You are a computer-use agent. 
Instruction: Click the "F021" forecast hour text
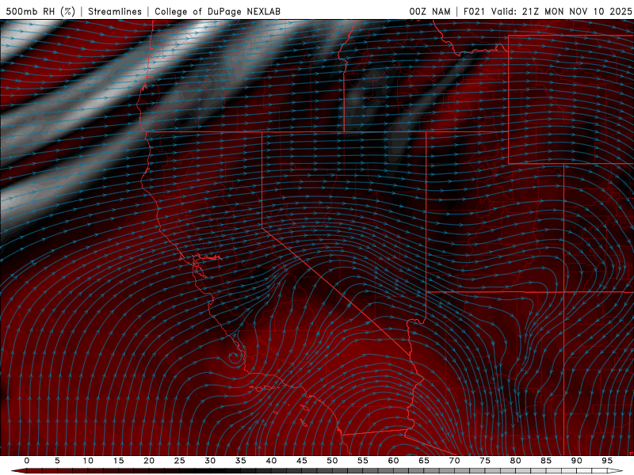(x=474, y=11)
